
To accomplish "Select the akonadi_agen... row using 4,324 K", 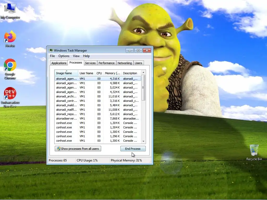I will click(98, 92).
